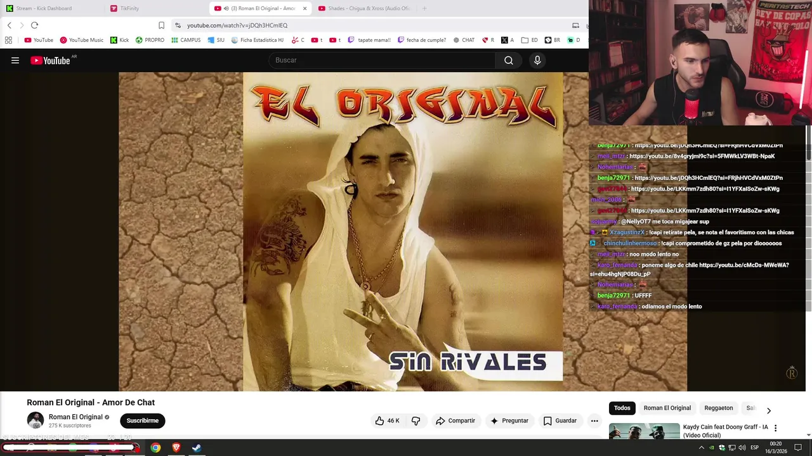Open a new browser tab
Viewport: 812px width, 456px height.
(424, 8)
